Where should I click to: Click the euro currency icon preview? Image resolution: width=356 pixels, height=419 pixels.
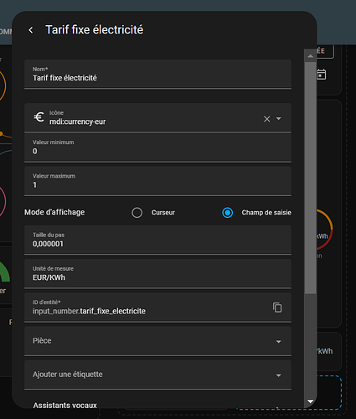coord(39,117)
